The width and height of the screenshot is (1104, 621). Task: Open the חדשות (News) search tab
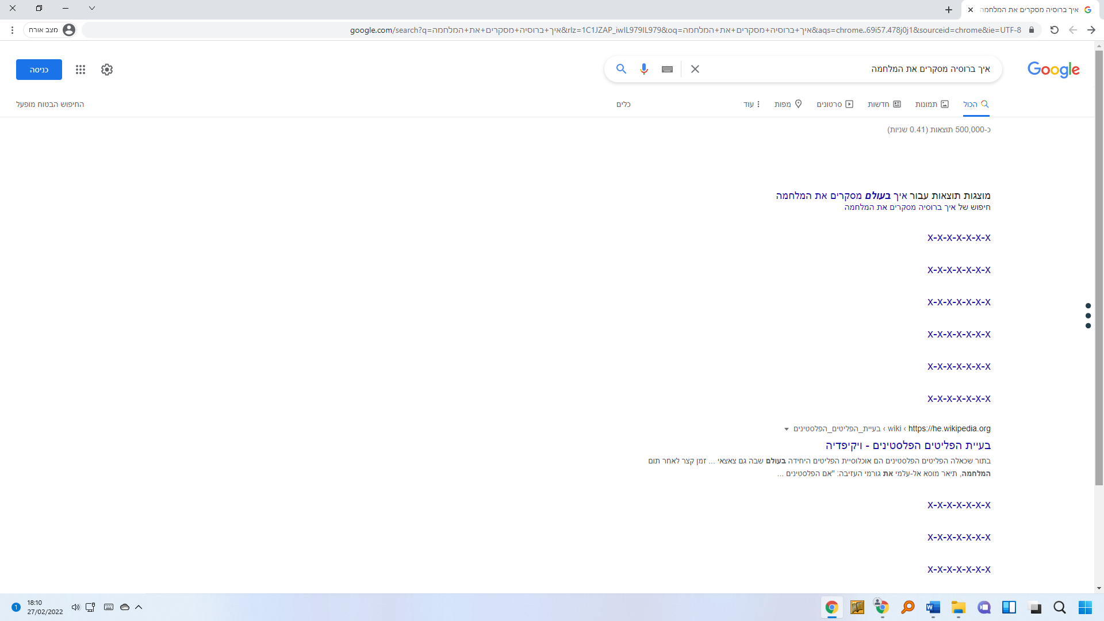pyautogui.click(x=885, y=104)
